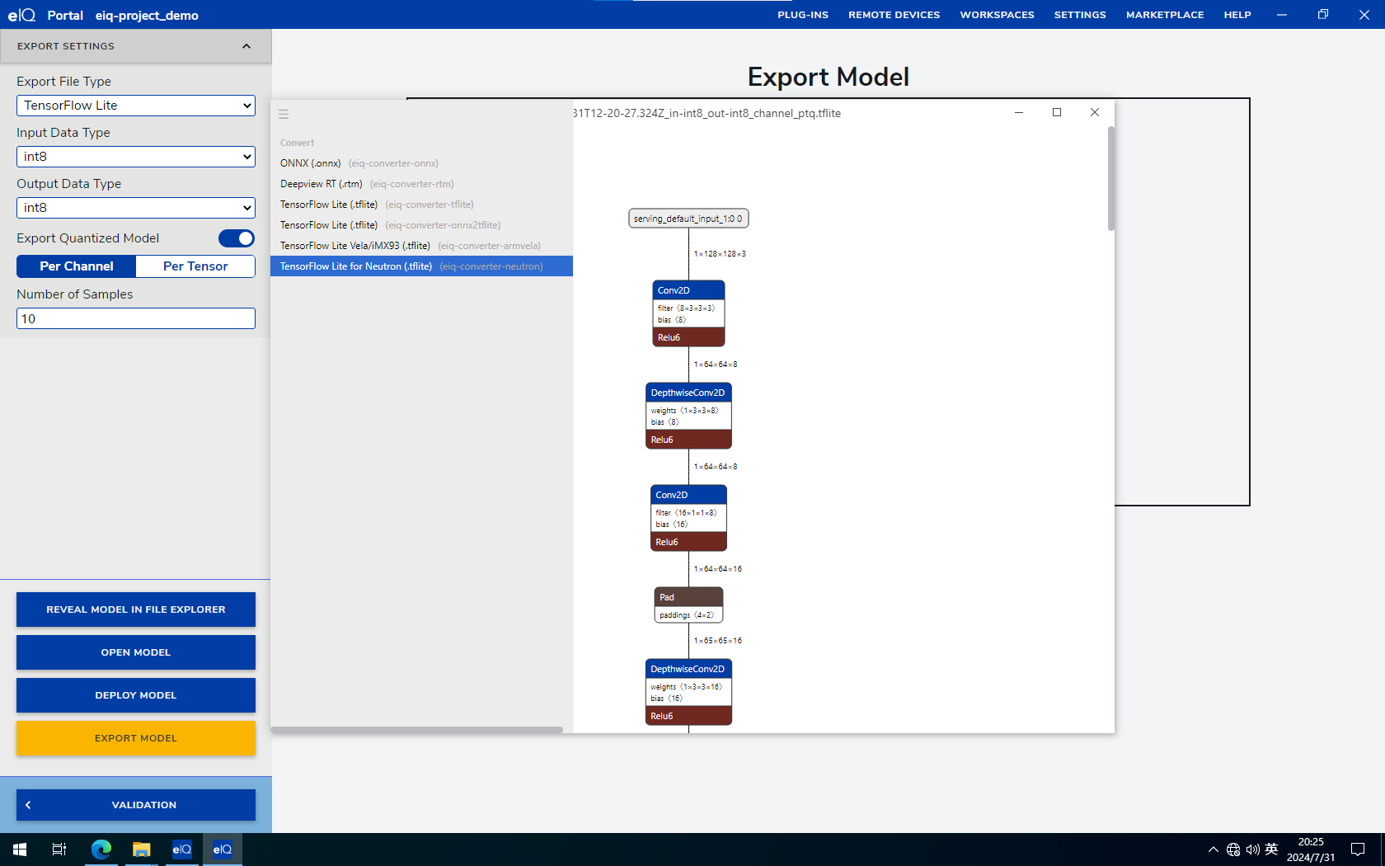Open Output Data Type dropdown

(x=136, y=208)
